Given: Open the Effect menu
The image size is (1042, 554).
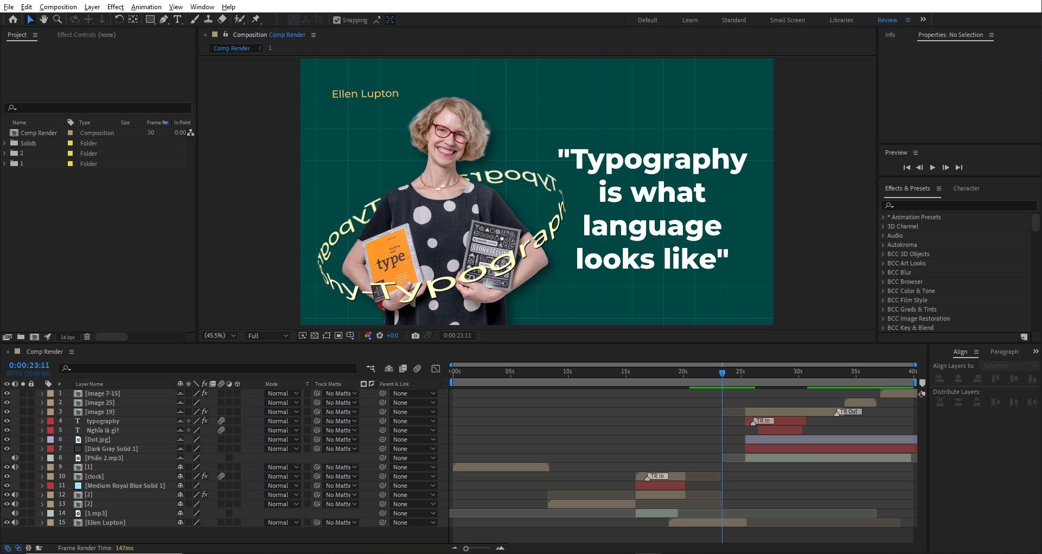Looking at the screenshot, I should point(115,7).
